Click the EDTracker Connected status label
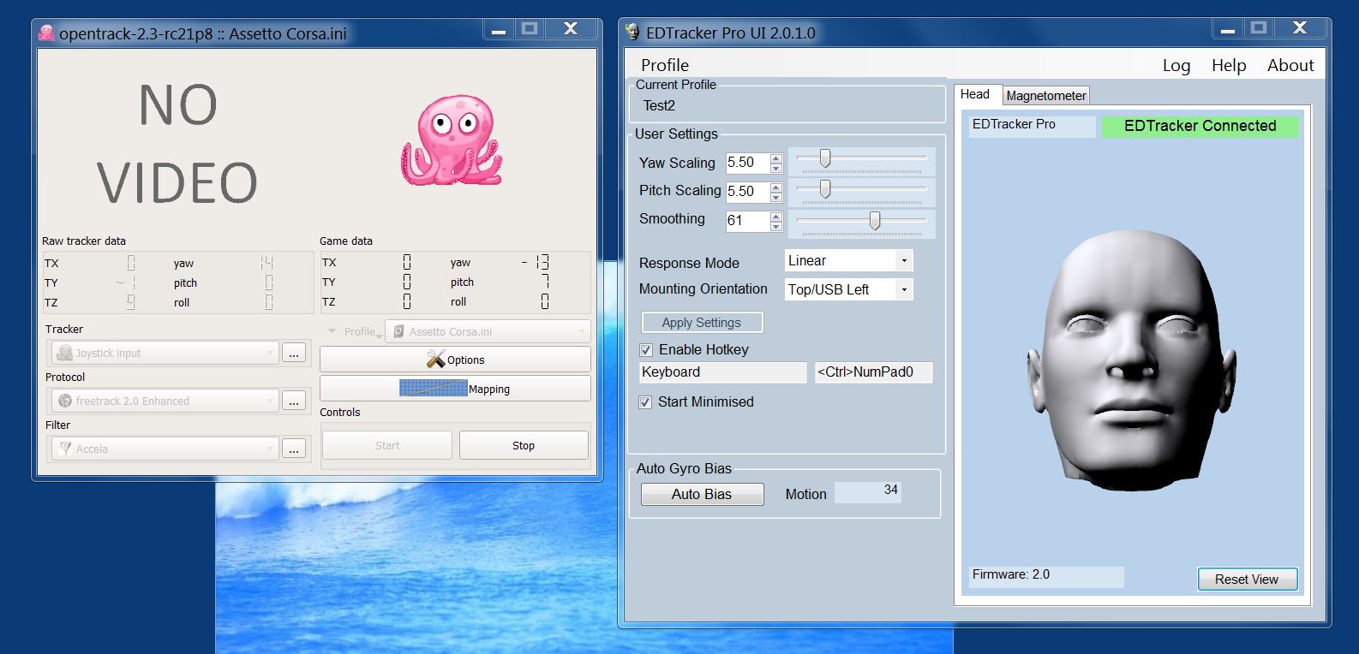1359x654 pixels. coord(1200,126)
